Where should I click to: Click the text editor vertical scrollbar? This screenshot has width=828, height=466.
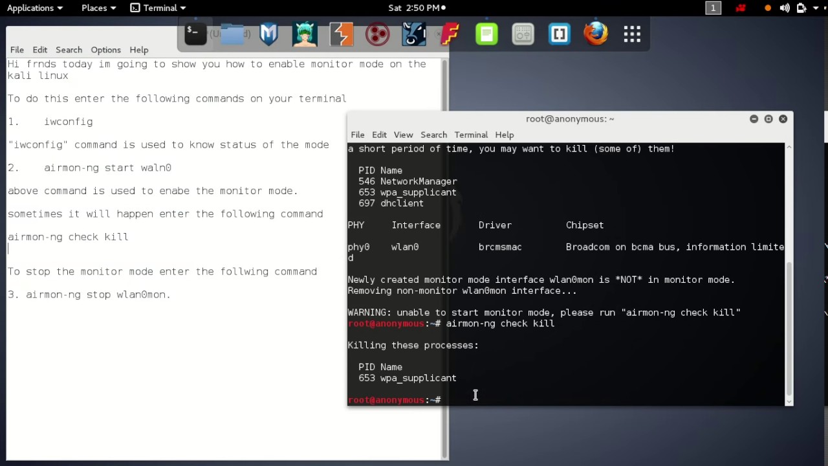point(444,259)
